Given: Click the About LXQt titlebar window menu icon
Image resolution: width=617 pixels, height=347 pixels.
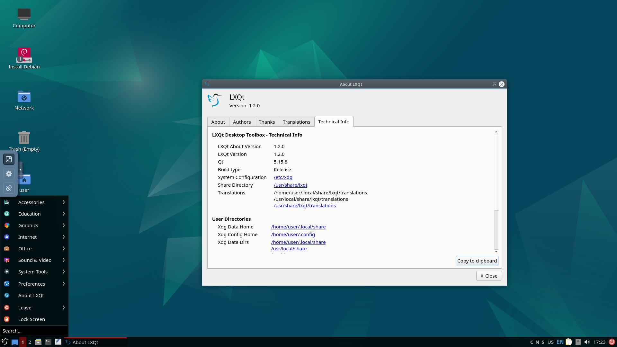Looking at the screenshot, I should click(207, 84).
